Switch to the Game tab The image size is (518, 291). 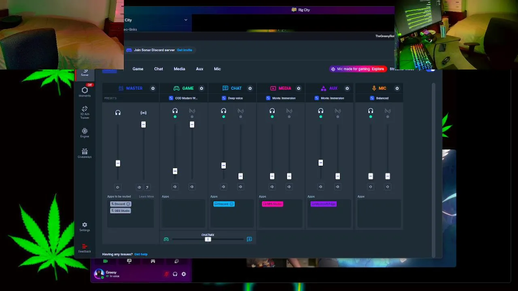click(138, 69)
